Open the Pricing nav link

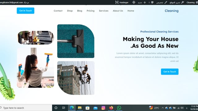point(91,11)
